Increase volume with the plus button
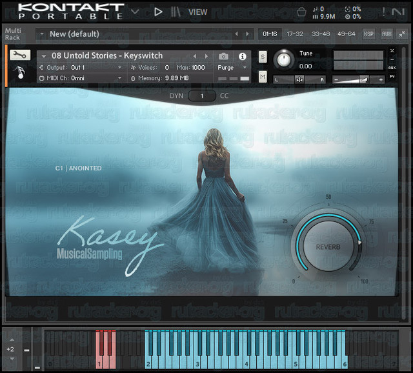The height and width of the screenshot is (373, 413). click(x=381, y=79)
